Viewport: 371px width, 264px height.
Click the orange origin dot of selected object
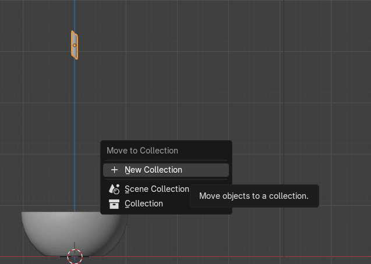(x=75, y=45)
